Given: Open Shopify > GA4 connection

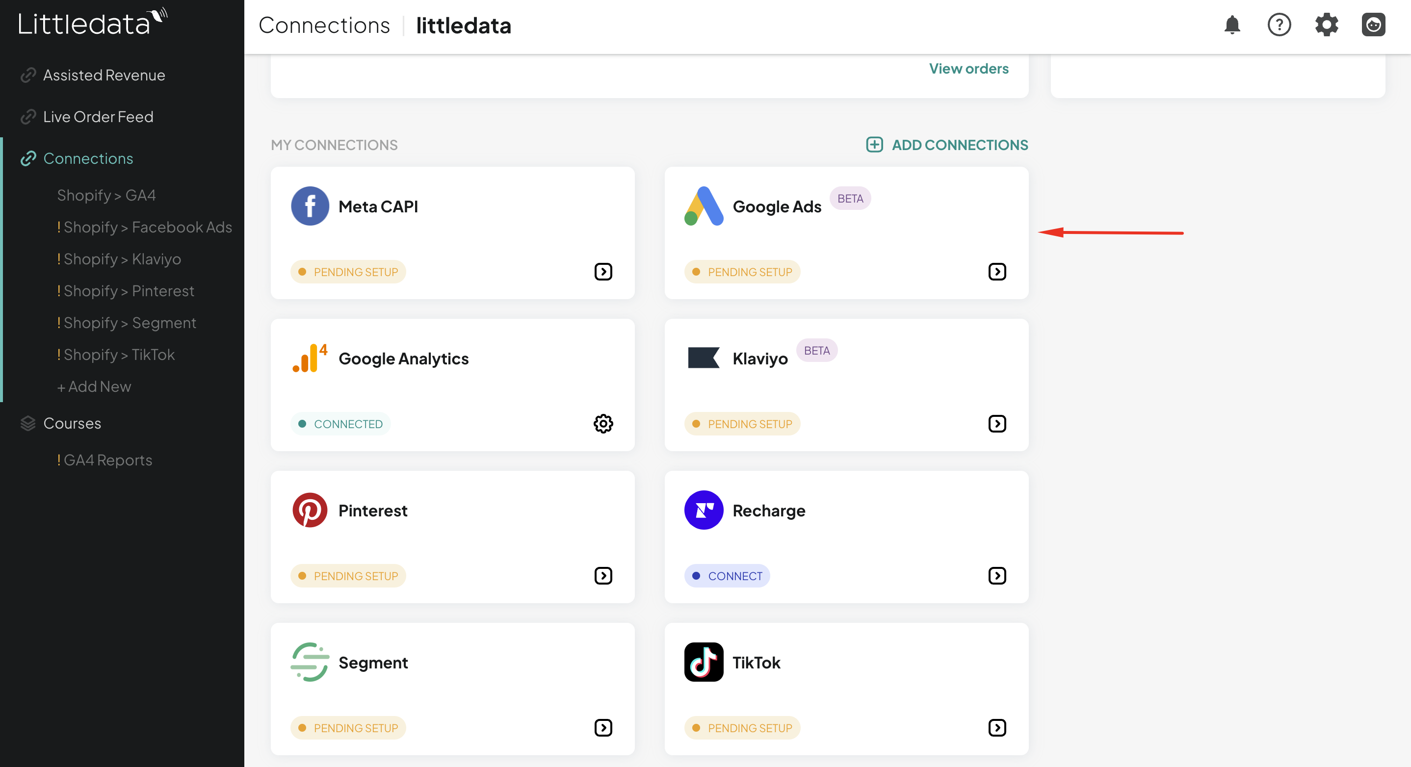Looking at the screenshot, I should (106, 196).
